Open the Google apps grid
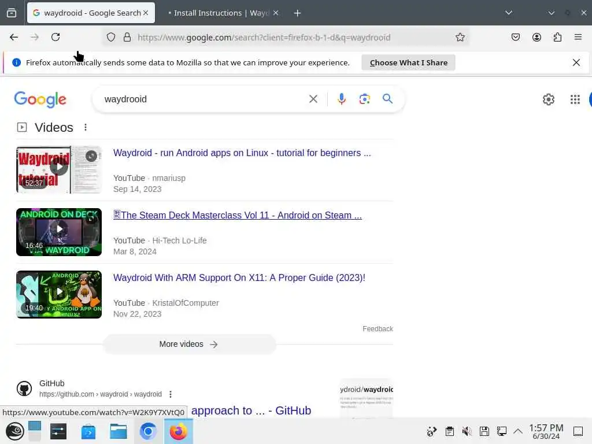Image resolution: width=592 pixels, height=444 pixels. point(575,99)
